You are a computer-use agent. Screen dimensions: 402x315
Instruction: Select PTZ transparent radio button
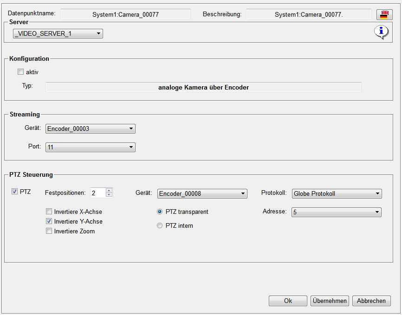(160, 212)
